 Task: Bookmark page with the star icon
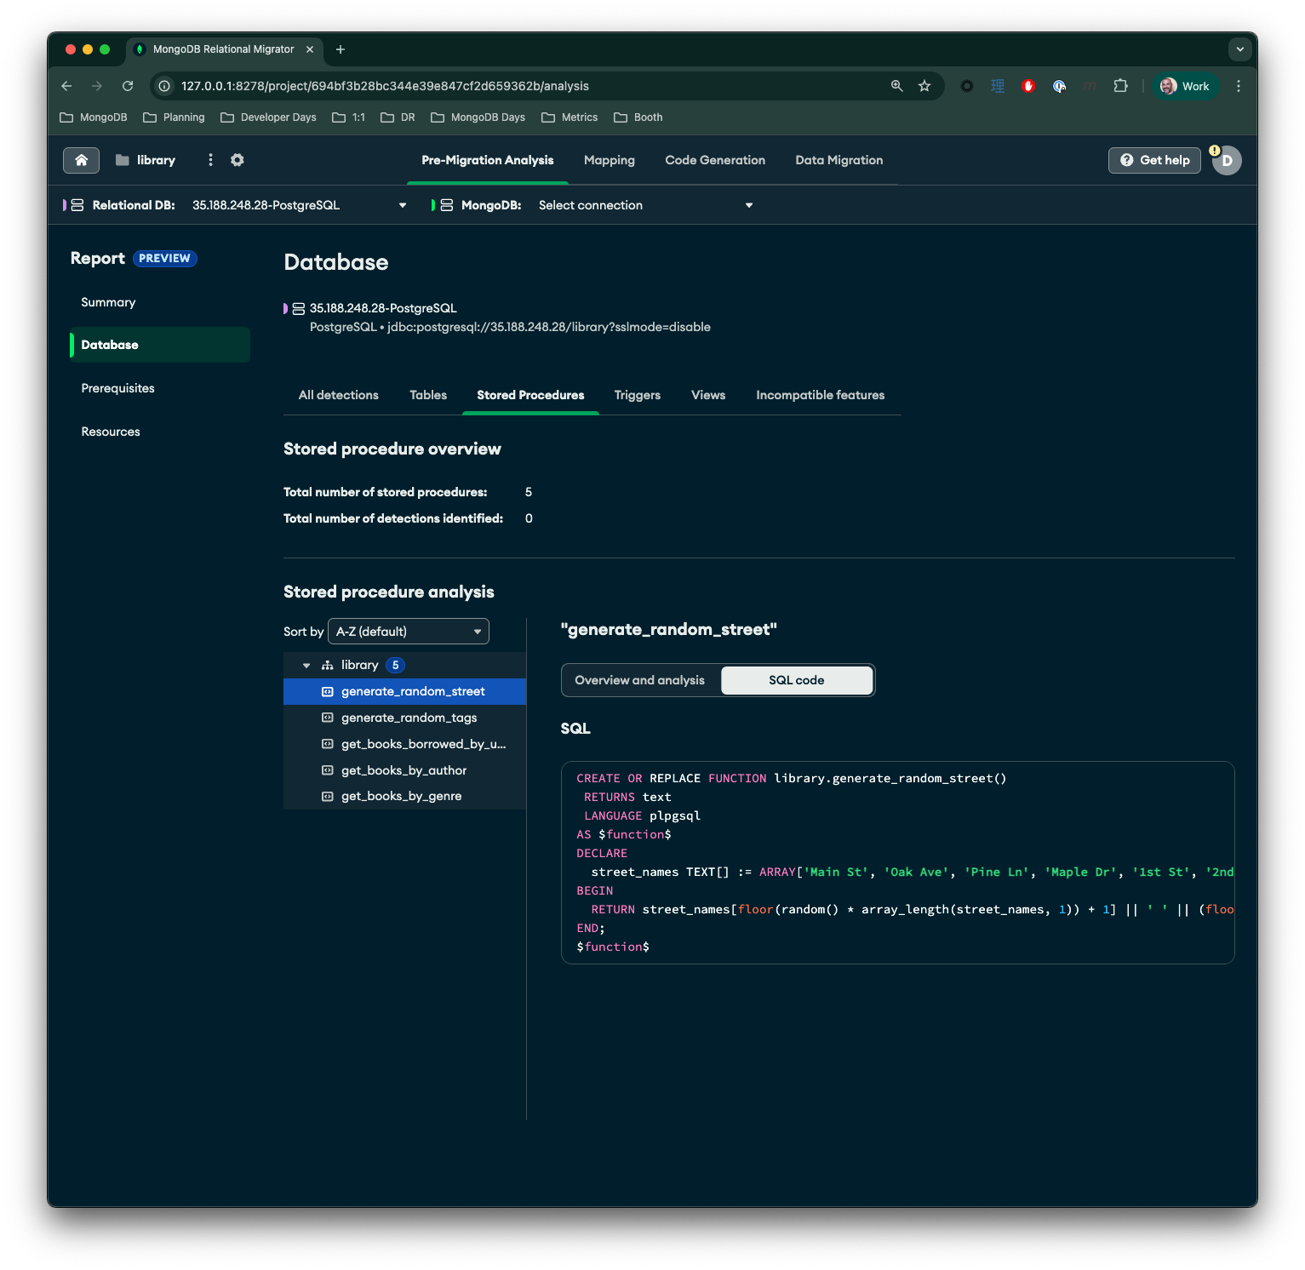924,86
